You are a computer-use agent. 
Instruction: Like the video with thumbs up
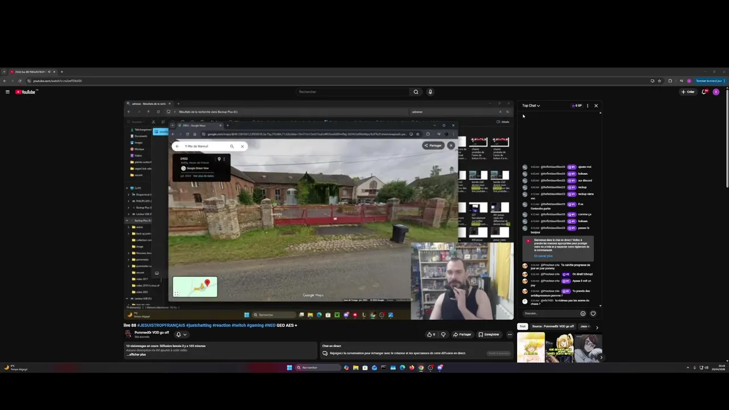coord(431,334)
